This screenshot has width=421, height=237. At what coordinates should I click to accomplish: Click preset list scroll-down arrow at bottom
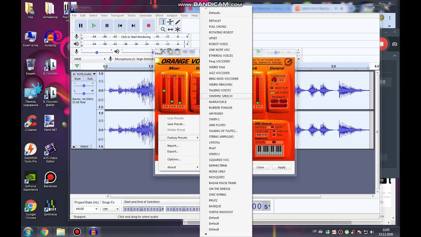(206, 234)
